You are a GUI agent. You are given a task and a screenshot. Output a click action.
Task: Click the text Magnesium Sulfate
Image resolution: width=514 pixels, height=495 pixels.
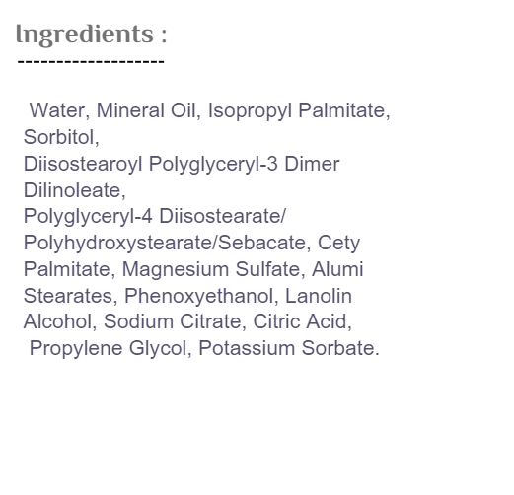click(213, 269)
